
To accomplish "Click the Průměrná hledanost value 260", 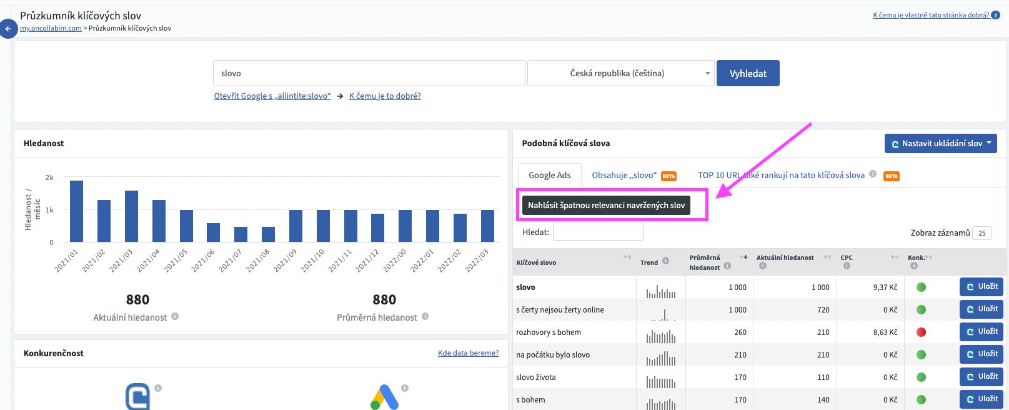I will coord(740,332).
